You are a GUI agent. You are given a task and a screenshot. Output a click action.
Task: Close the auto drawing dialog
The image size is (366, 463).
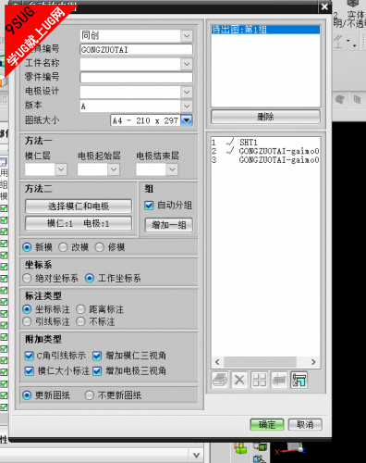click(324, 6)
